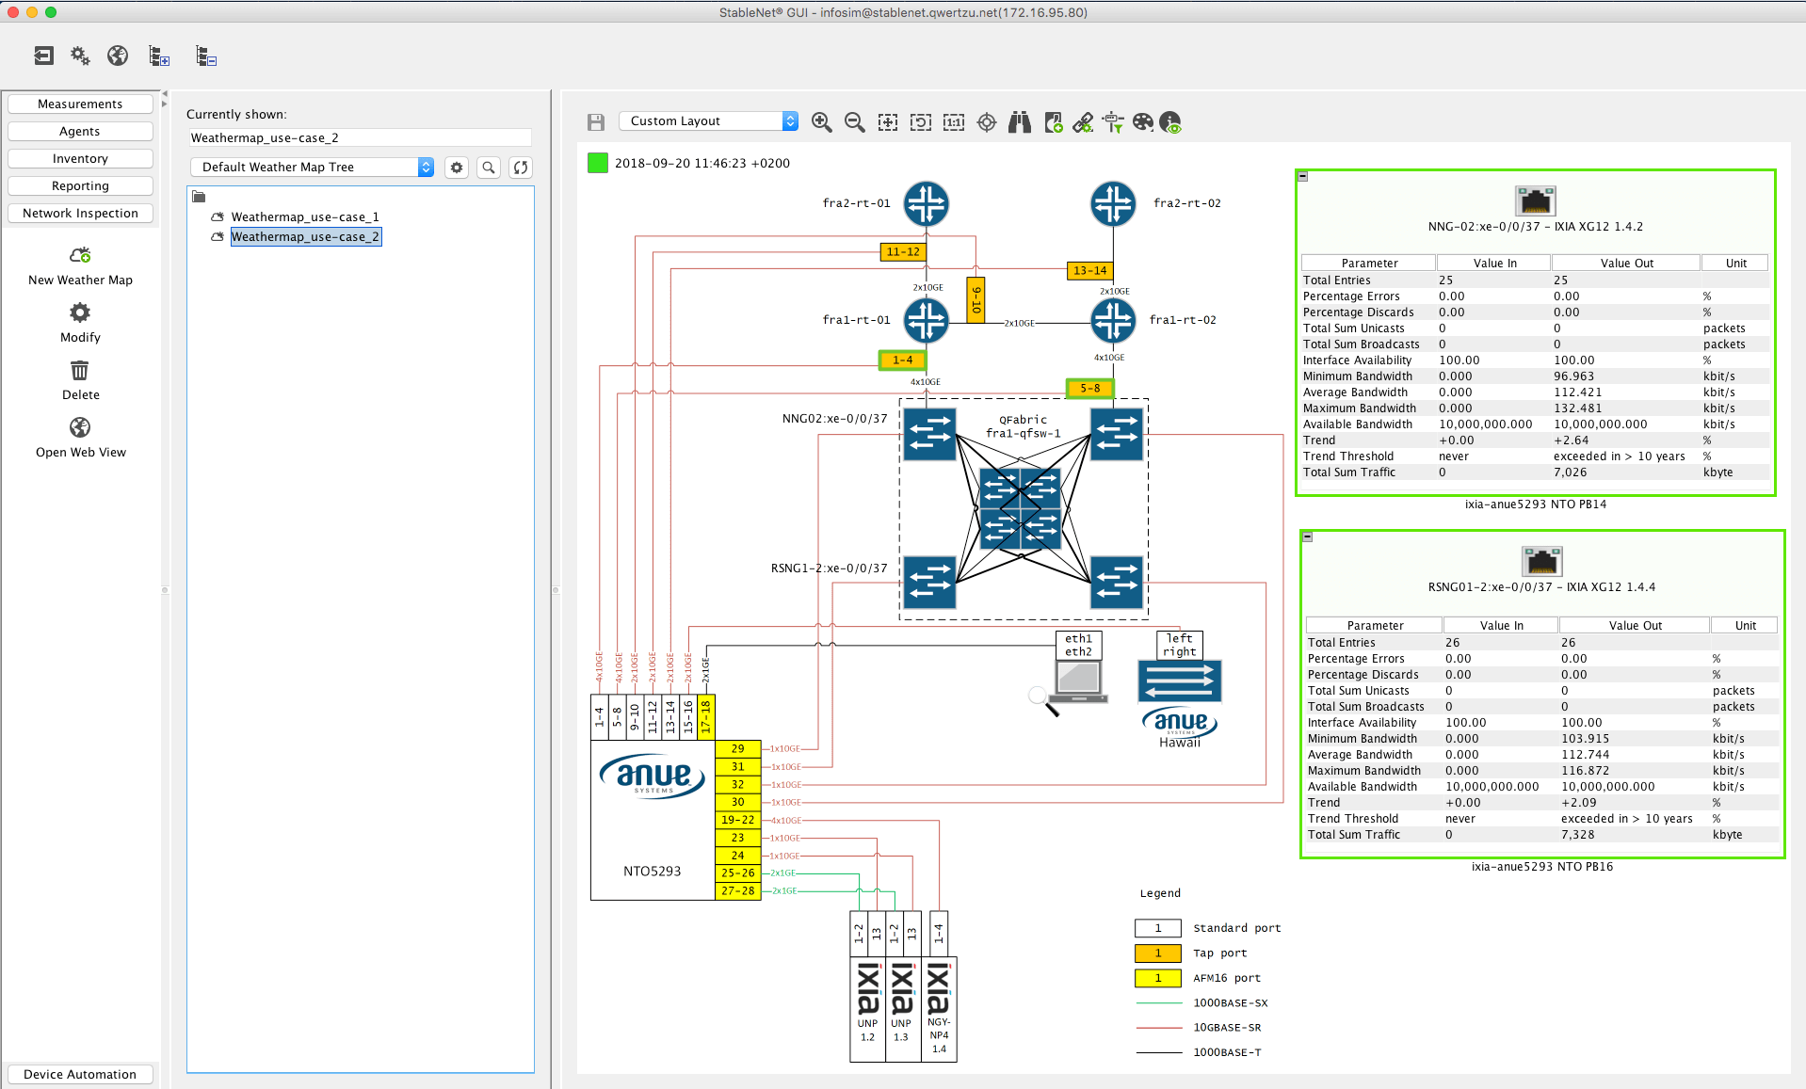Click the Open Web View globe icon

[x=80, y=427]
